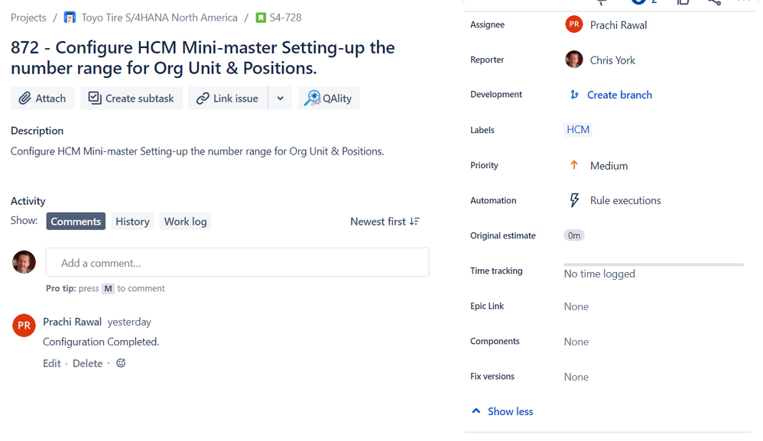Click the M shortcut key in the pro tip

[108, 288]
